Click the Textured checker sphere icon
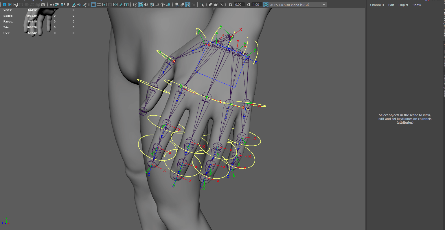 (157, 5)
